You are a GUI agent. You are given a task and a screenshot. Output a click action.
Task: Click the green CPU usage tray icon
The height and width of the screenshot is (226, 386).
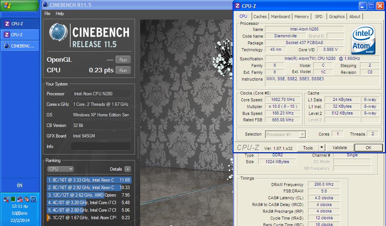click(13, 199)
